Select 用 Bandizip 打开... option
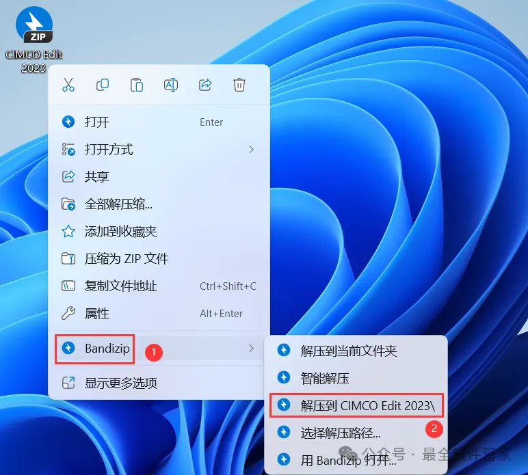Image resolution: width=528 pixels, height=475 pixels. pyautogui.click(x=356, y=460)
